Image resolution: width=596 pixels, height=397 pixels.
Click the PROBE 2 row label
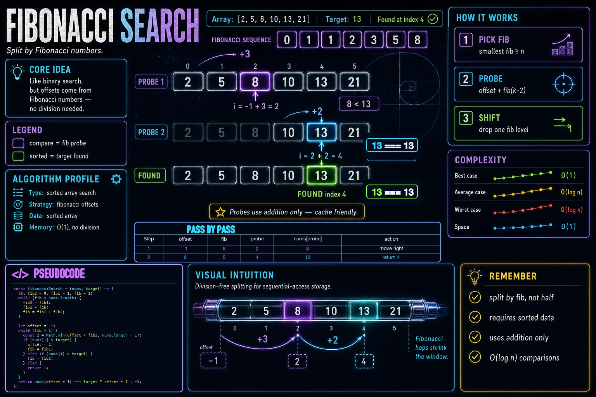click(151, 132)
